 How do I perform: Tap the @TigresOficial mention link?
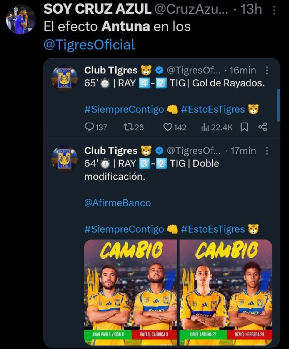(89, 45)
